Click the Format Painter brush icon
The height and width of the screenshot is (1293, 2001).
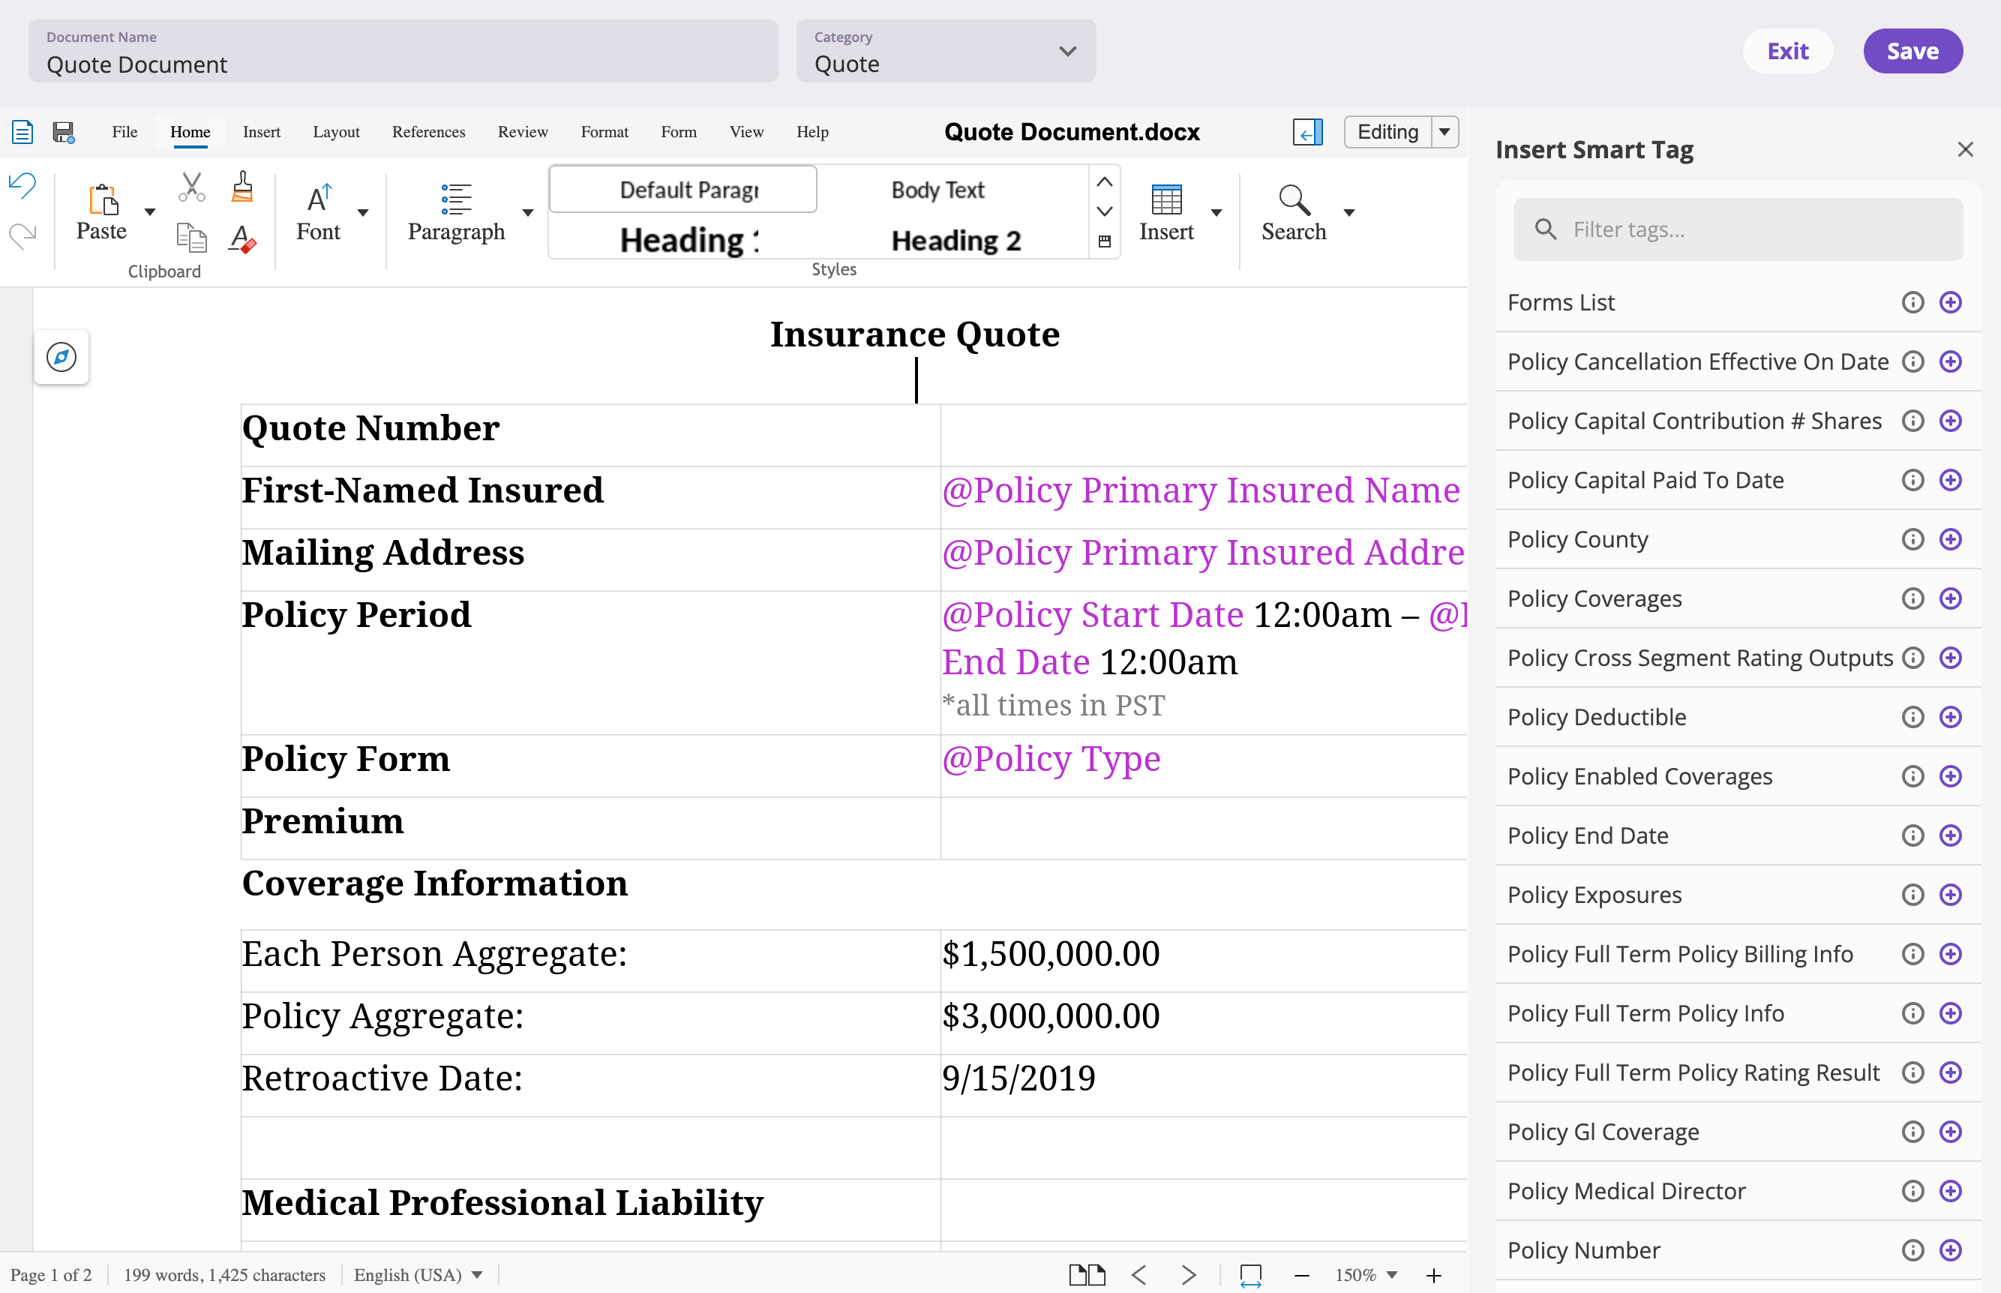242,187
